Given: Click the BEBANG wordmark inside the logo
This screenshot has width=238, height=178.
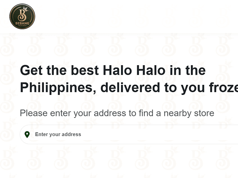Looking at the screenshot, I should pos(22,23).
